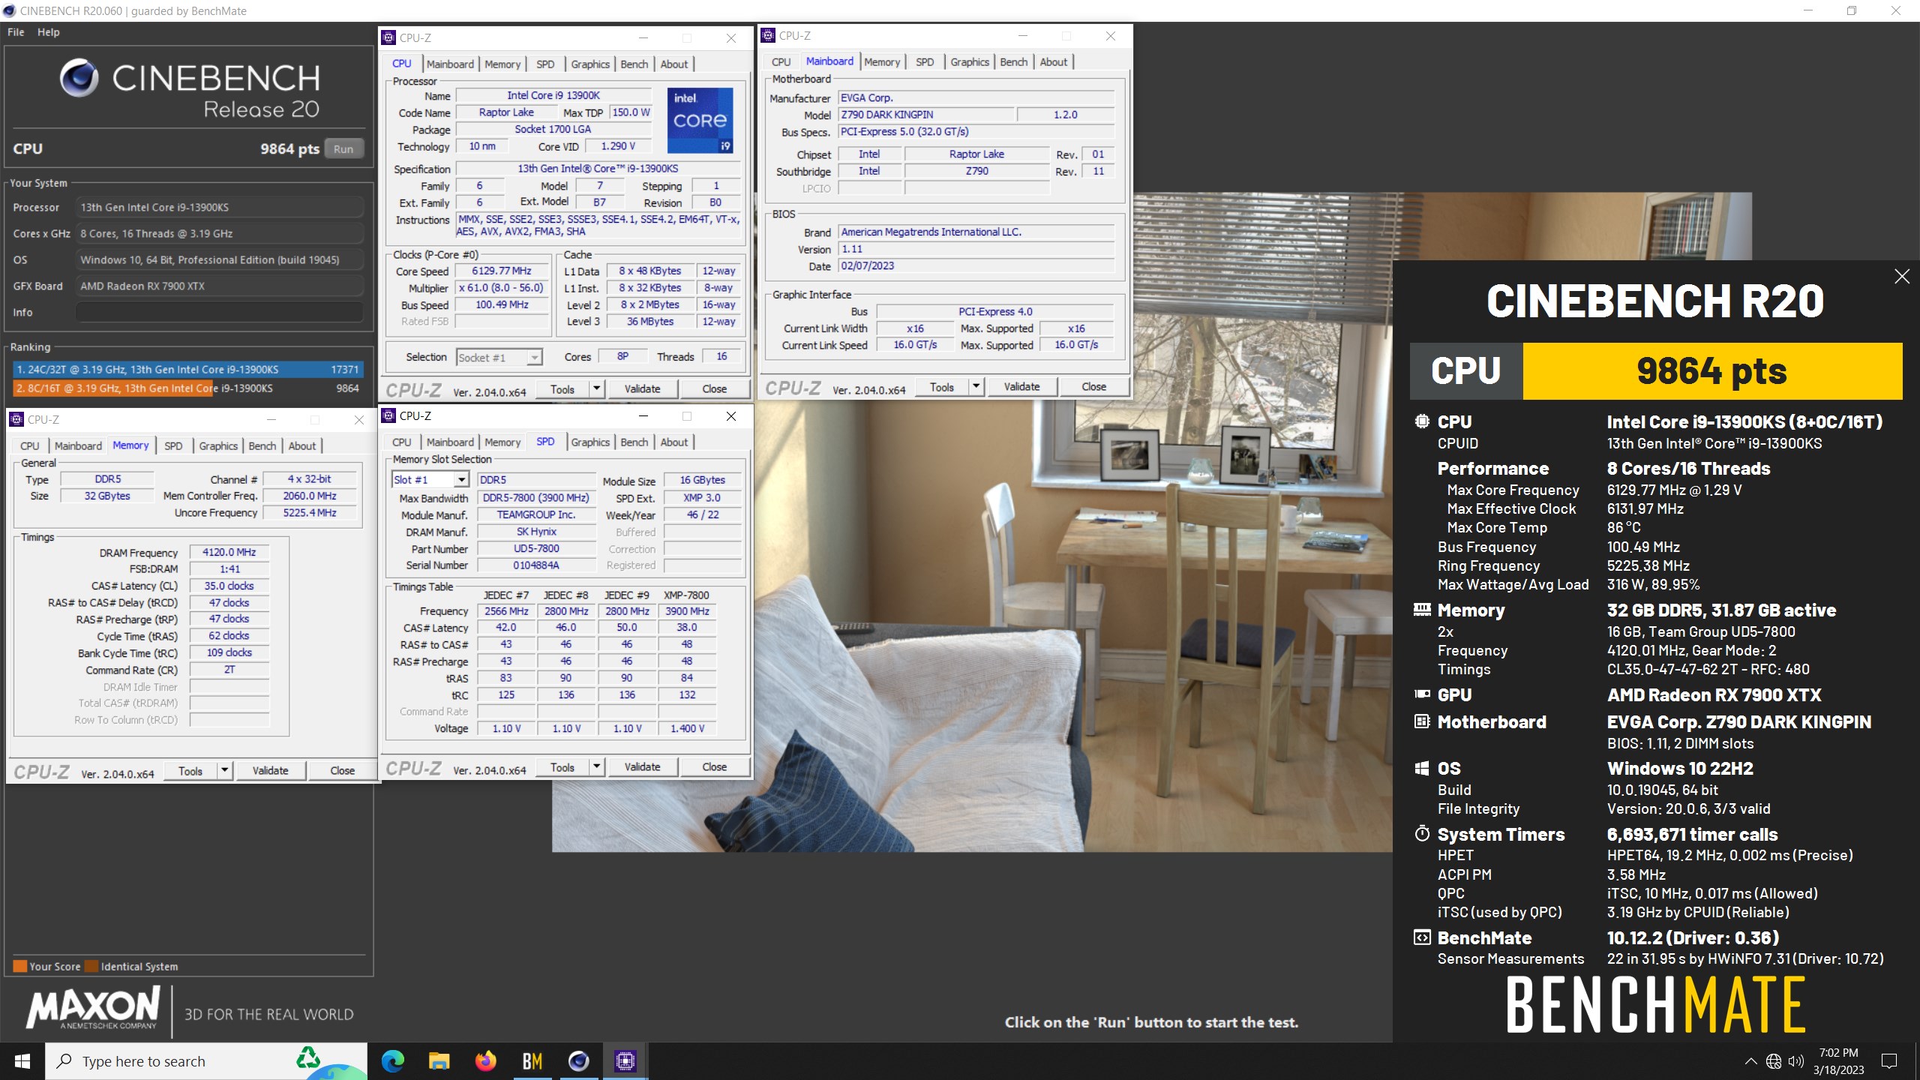Click the Motherboard icon in BenchMate panel
The image size is (1920, 1080).
[x=1422, y=721]
